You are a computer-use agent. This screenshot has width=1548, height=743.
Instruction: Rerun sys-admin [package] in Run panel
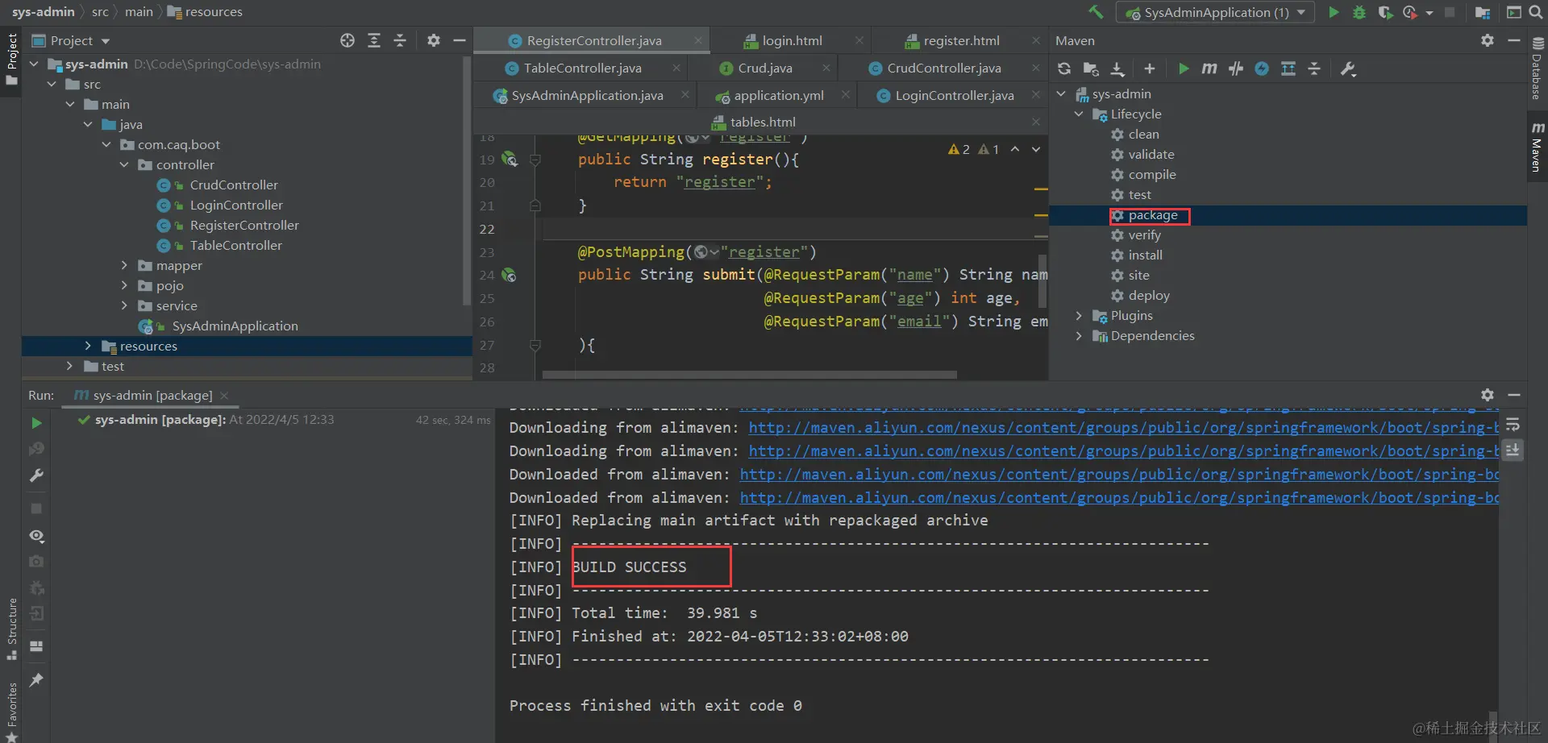[x=36, y=423]
